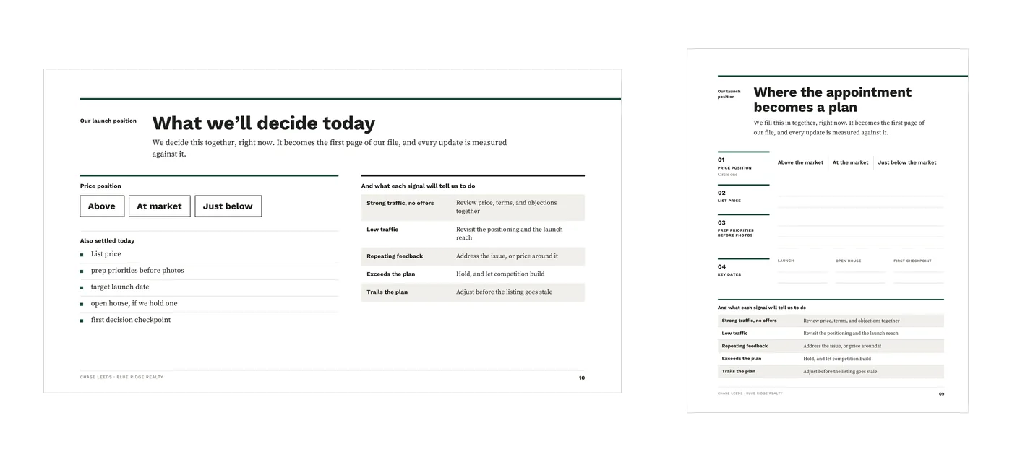
Task: Click the blank line under "LAUNCH"
Action: pos(802,273)
